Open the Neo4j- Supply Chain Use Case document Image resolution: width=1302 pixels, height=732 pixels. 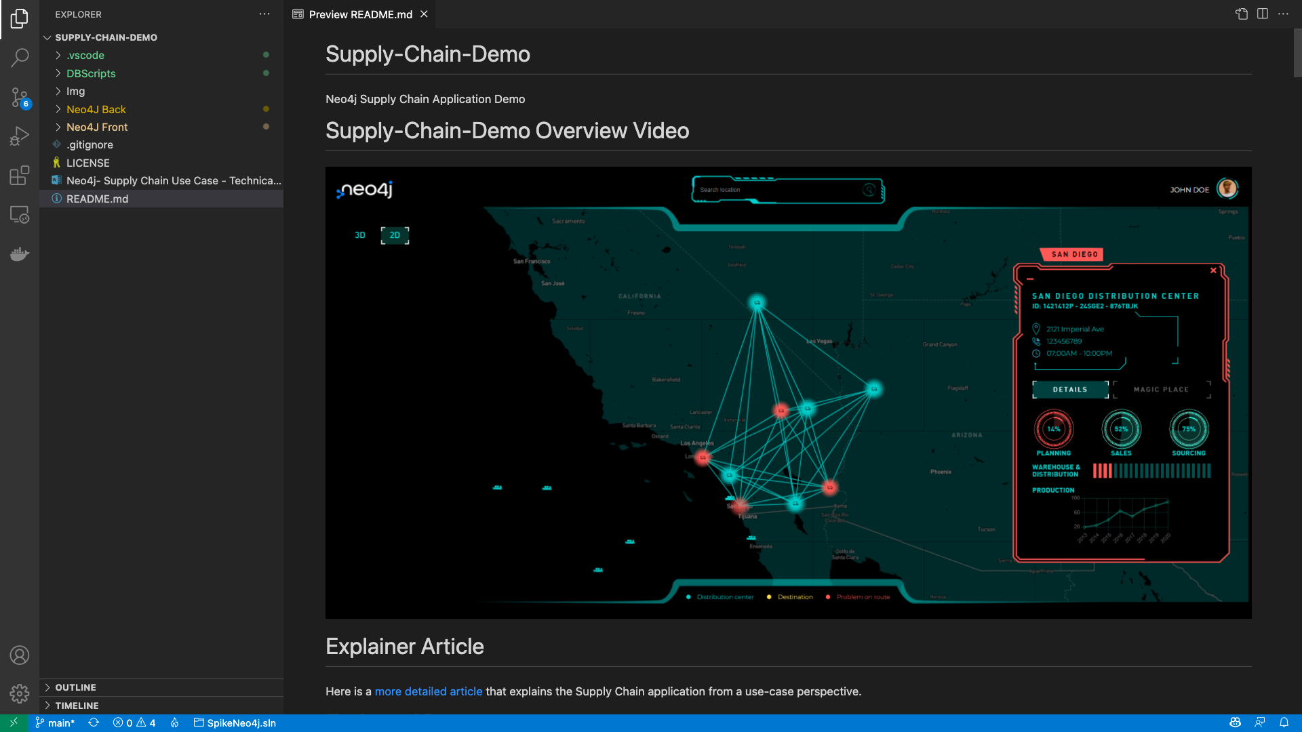pyautogui.click(x=161, y=180)
